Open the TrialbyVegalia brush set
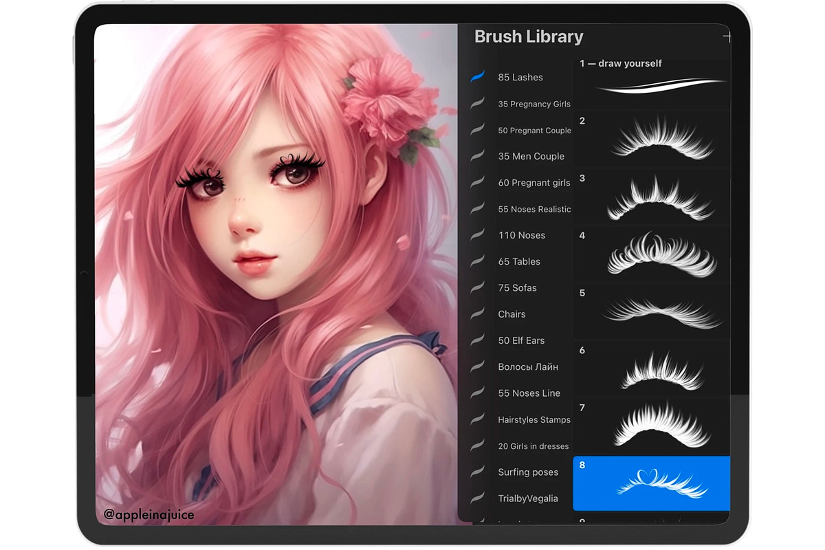This screenshot has width=825, height=550. point(528,498)
